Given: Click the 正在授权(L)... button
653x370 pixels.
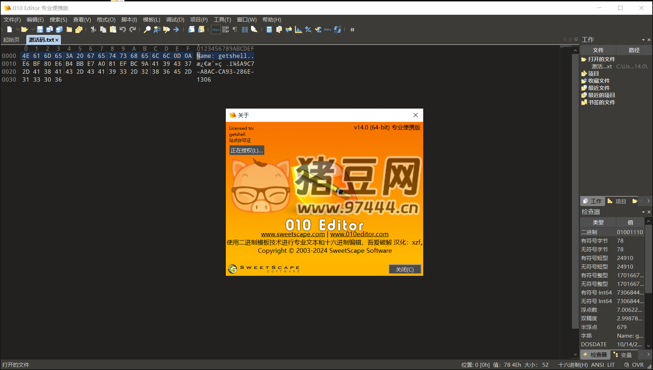Looking at the screenshot, I should (x=247, y=150).
